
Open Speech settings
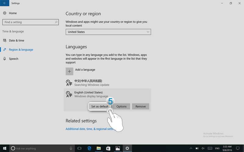click(x=13, y=59)
